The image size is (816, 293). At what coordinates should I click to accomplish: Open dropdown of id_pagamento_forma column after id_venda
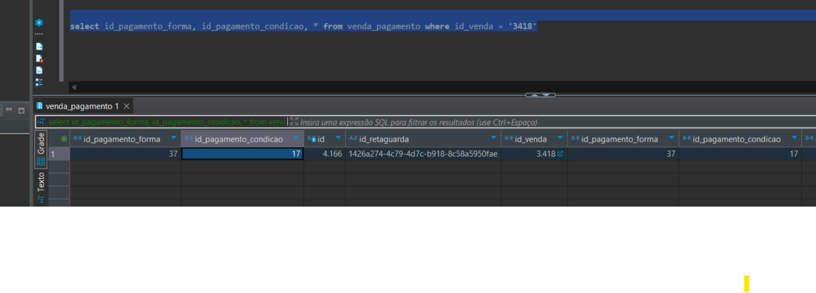coord(671,138)
